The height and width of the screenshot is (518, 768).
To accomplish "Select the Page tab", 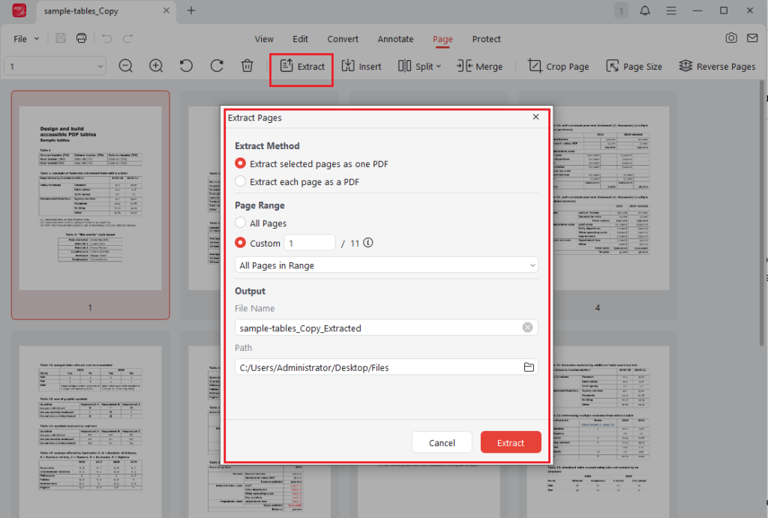I will click(x=442, y=39).
